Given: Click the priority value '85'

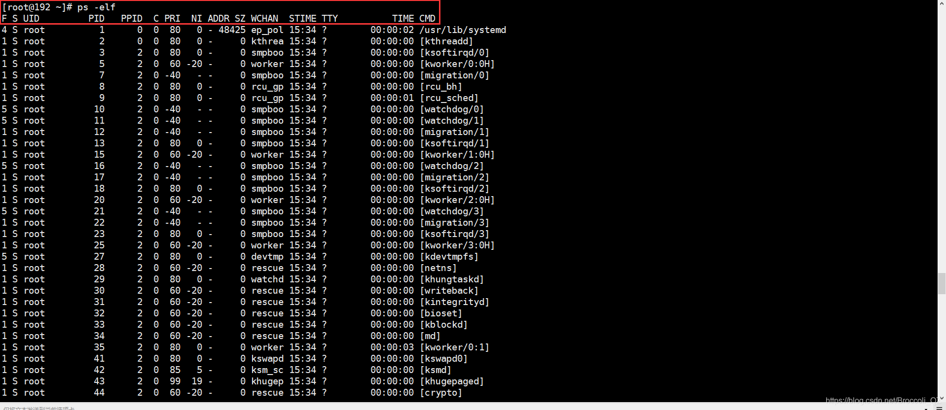Looking at the screenshot, I should click(x=175, y=370).
